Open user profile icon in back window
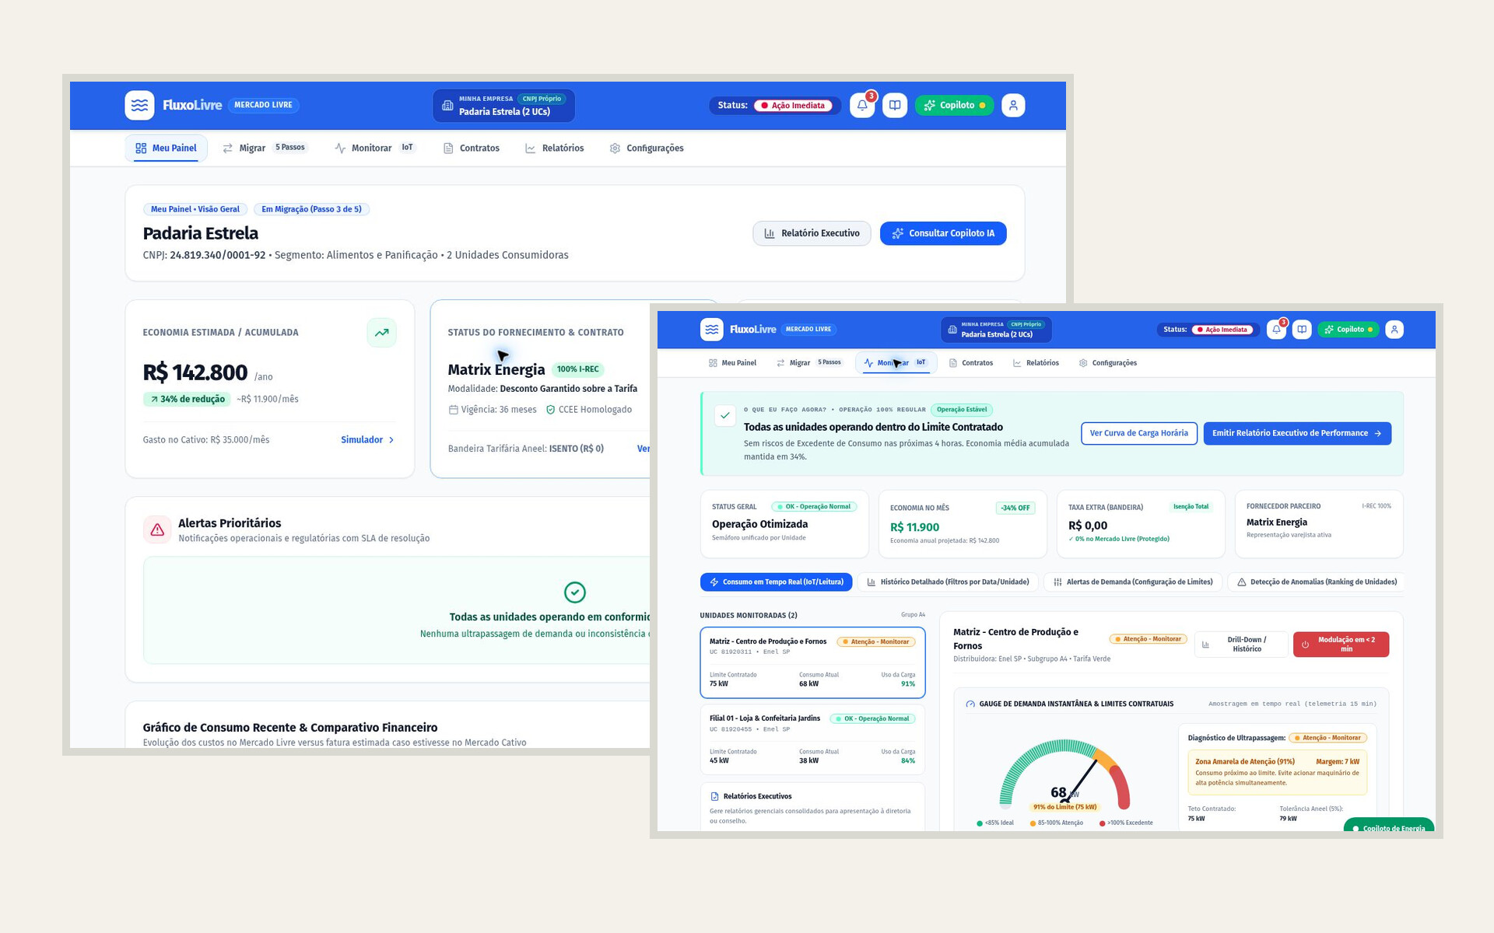The width and height of the screenshot is (1494, 933). [x=1013, y=105]
